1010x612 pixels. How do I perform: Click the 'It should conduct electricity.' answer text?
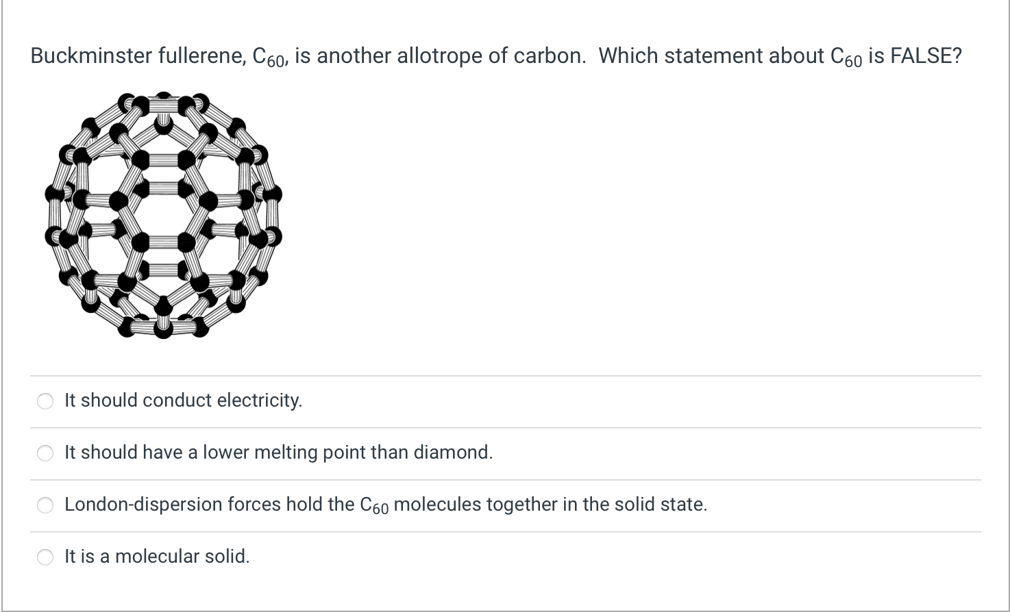pyautogui.click(x=184, y=400)
